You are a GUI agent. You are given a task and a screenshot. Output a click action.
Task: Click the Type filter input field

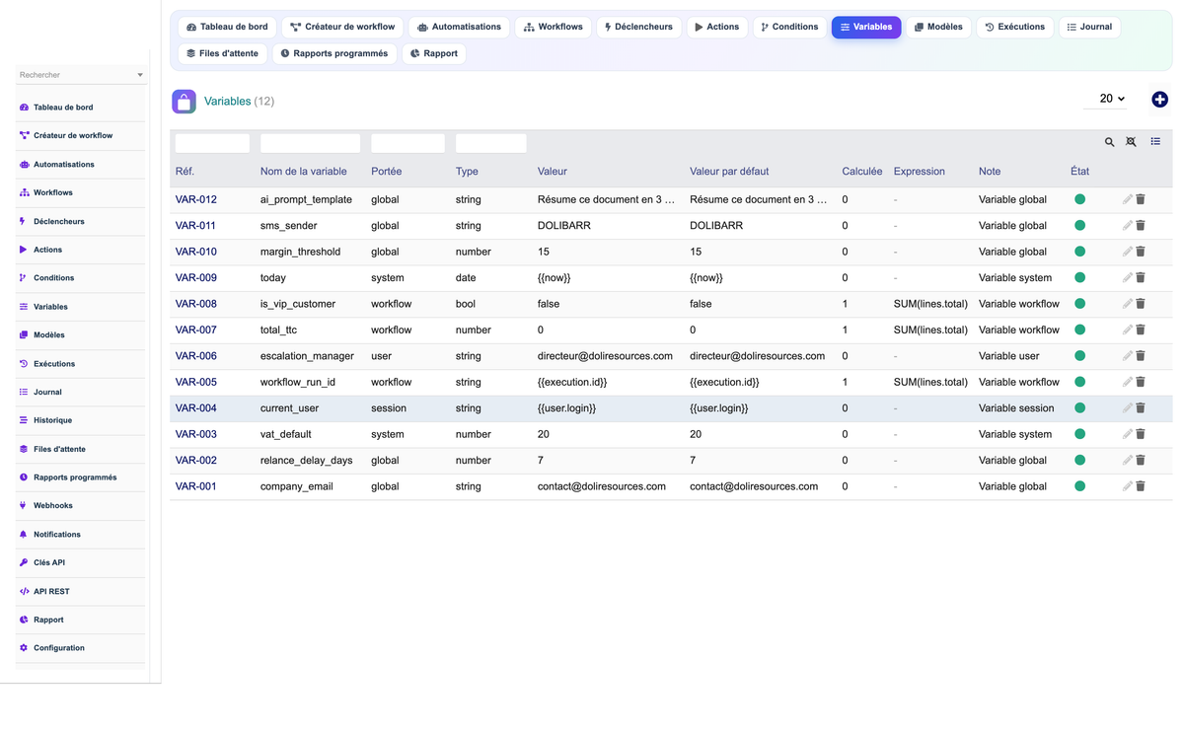point(491,143)
